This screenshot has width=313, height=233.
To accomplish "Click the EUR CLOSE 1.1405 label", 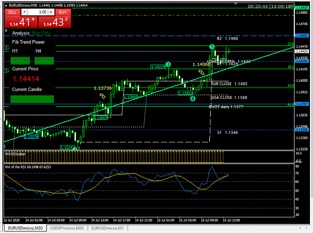I will [229, 84].
